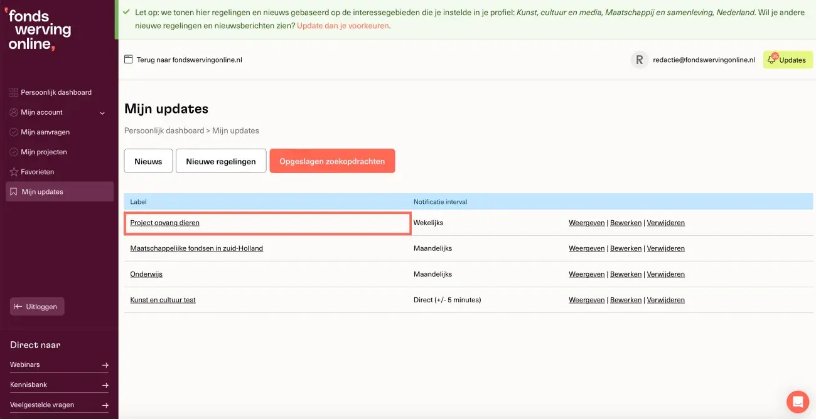Click the Persoonlijk dashboard grid icon

coord(13,92)
